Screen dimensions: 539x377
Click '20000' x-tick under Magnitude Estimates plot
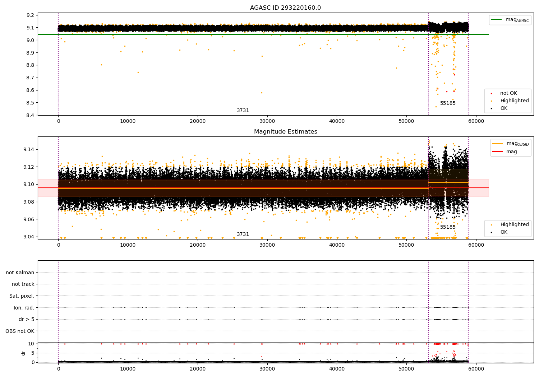coord(198,246)
